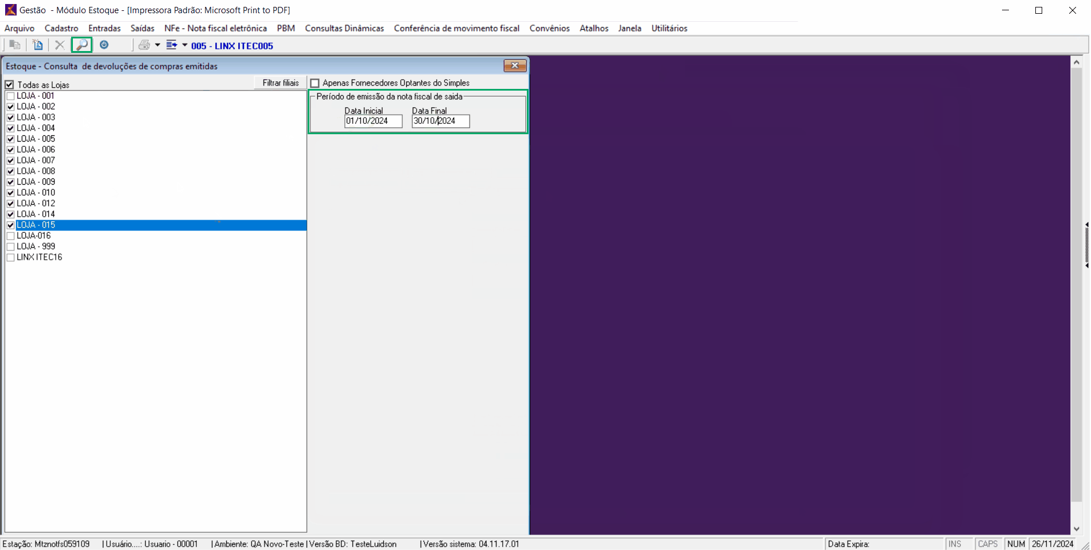Viewport: 1091px width, 550px height.
Task: Open the Convênios menu
Action: pyautogui.click(x=550, y=28)
